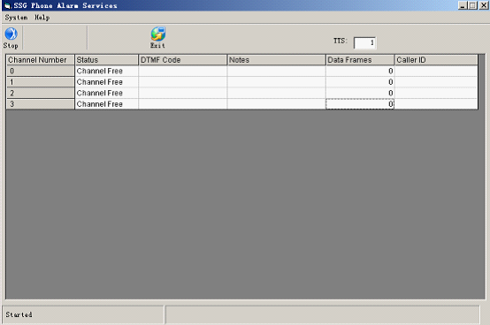
Task: Click the Exit globe icon
Action: (157, 34)
